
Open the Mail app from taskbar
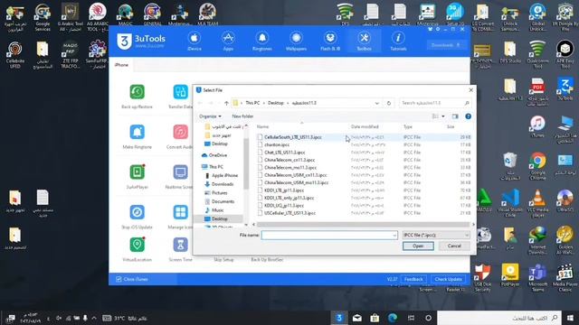[357, 318]
